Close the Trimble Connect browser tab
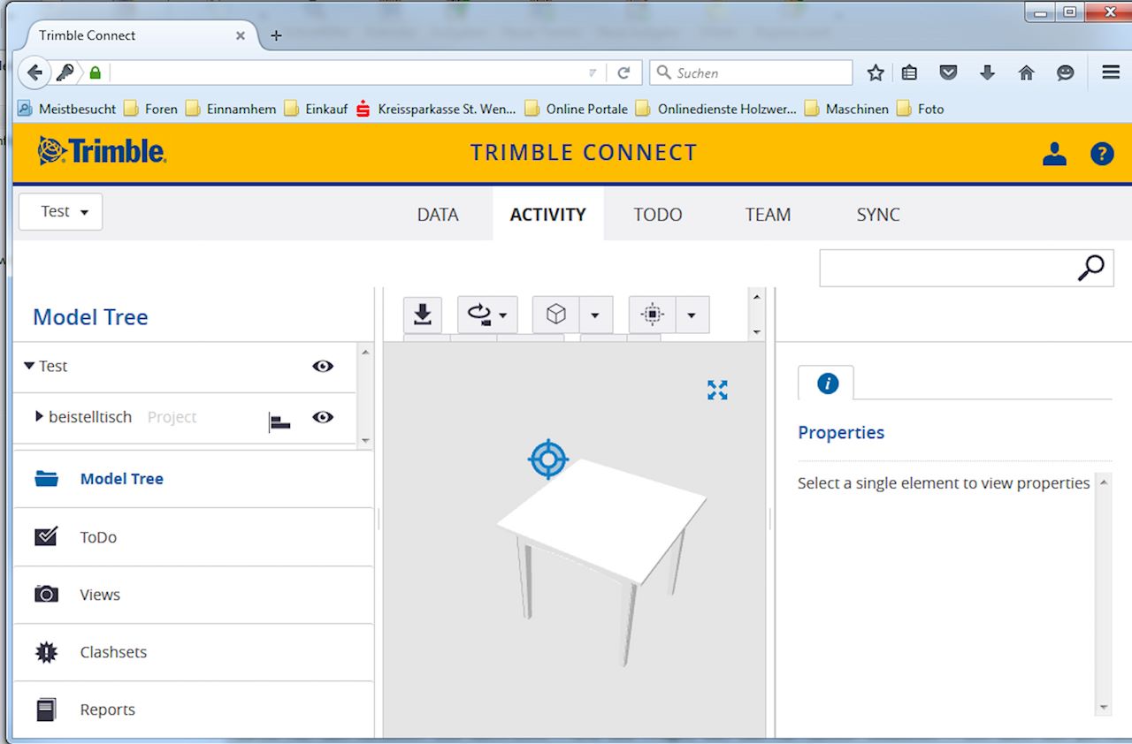Screen dimensions: 1132x744 (241, 35)
